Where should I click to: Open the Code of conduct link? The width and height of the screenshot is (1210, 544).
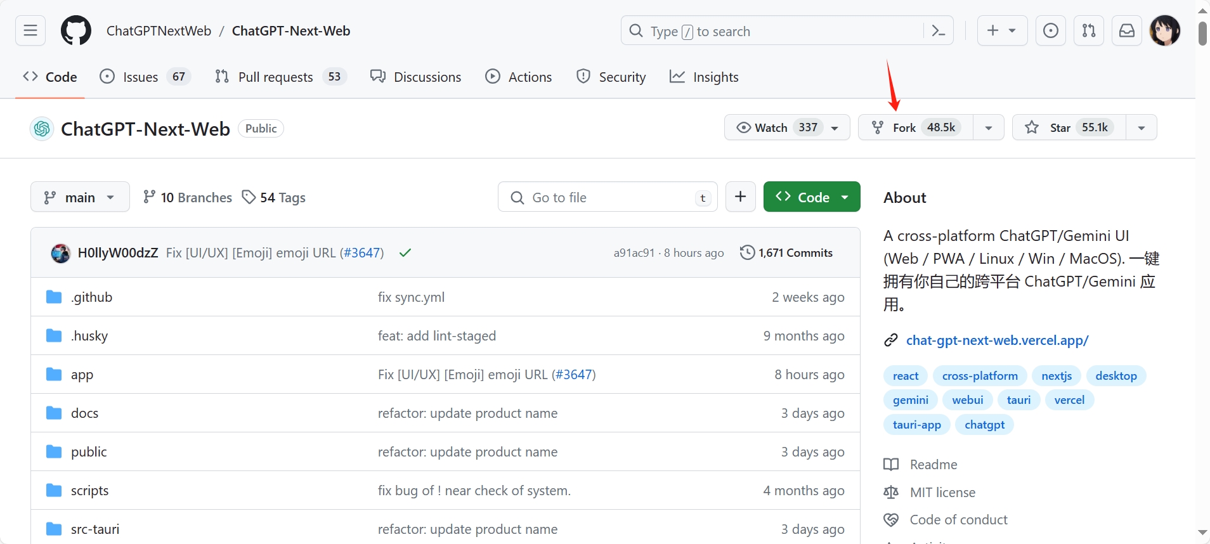[958, 519]
